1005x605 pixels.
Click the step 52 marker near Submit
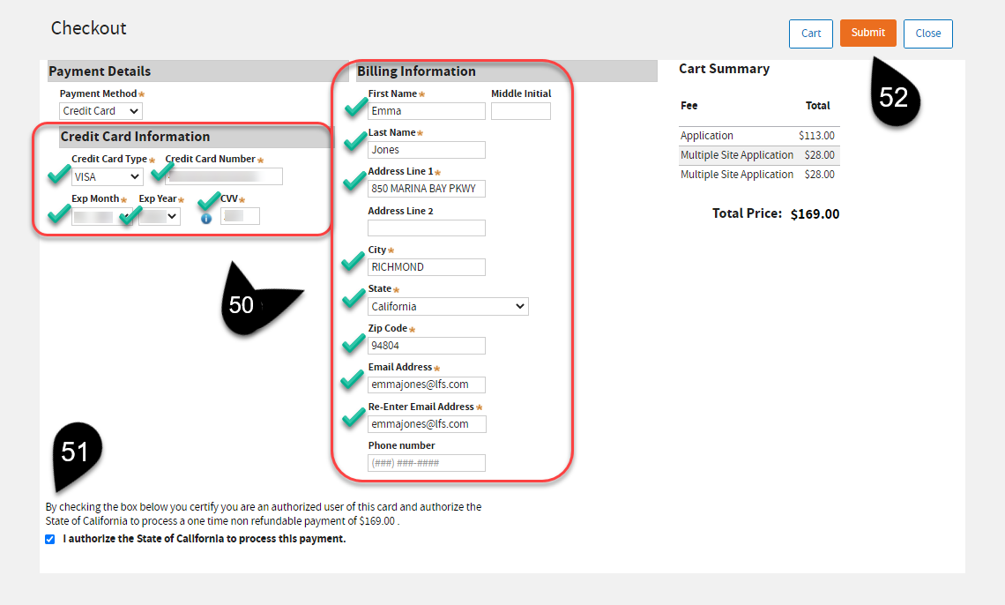pos(894,96)
